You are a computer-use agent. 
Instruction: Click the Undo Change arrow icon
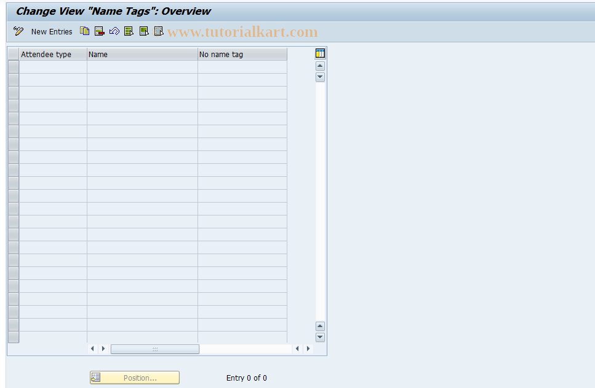tap(114, 31)
